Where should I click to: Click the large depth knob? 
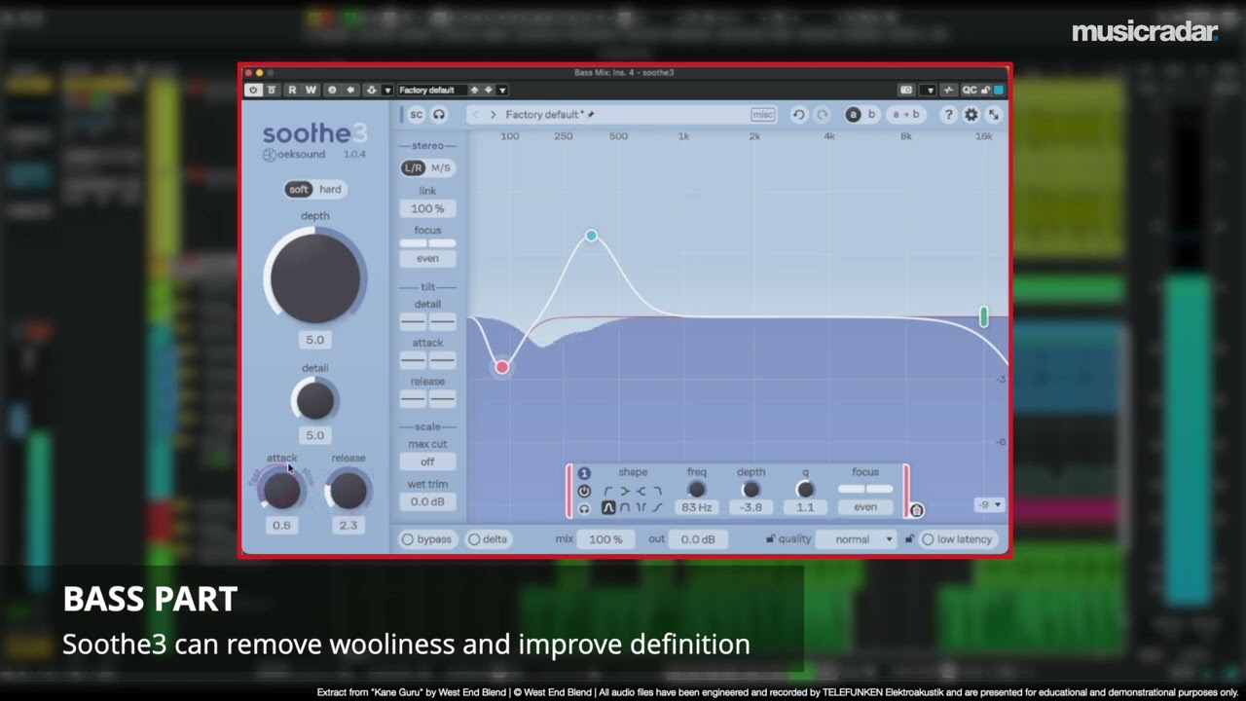click(x=314, y=277)
